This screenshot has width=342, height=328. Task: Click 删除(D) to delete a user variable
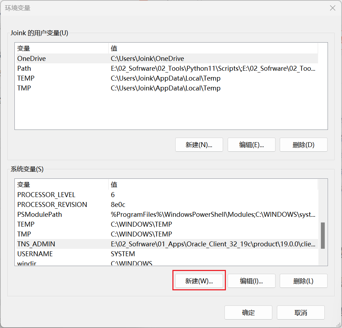coord(303,144)
